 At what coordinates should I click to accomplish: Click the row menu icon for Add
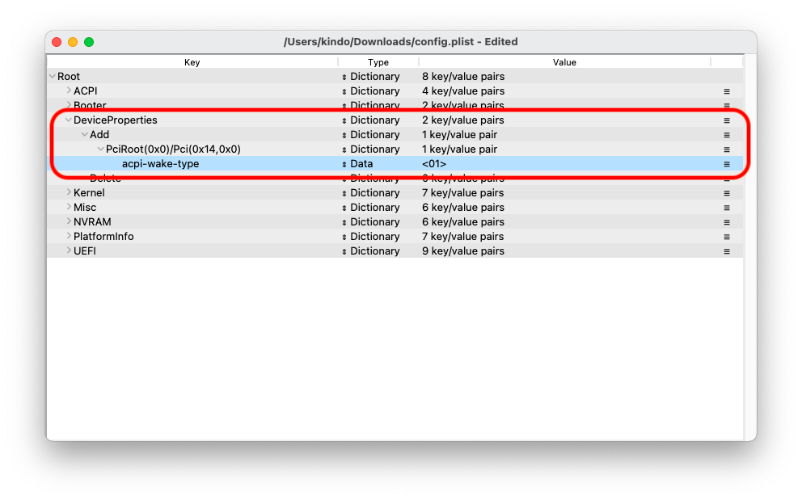[x=726, y=135]
